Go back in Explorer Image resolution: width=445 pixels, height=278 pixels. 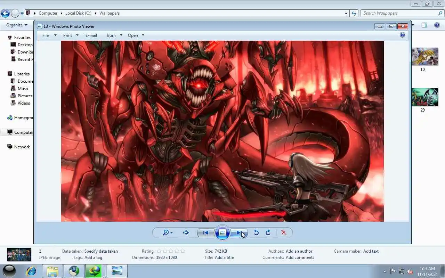tap(5, 13)
